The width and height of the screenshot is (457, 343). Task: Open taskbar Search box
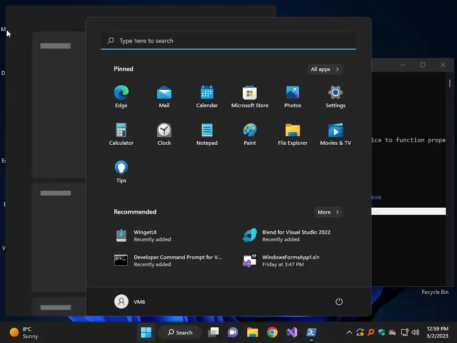(180, 332)
